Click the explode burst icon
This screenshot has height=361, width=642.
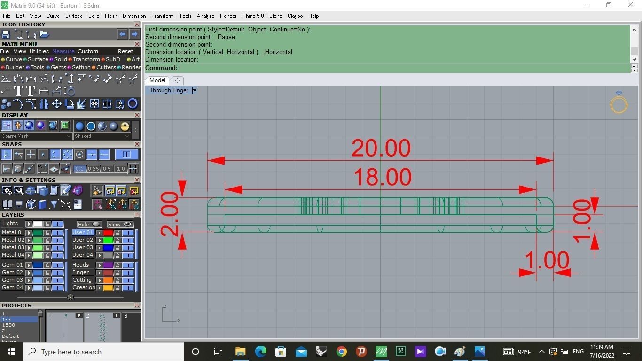pyautogui.click(x=81, y=104)
